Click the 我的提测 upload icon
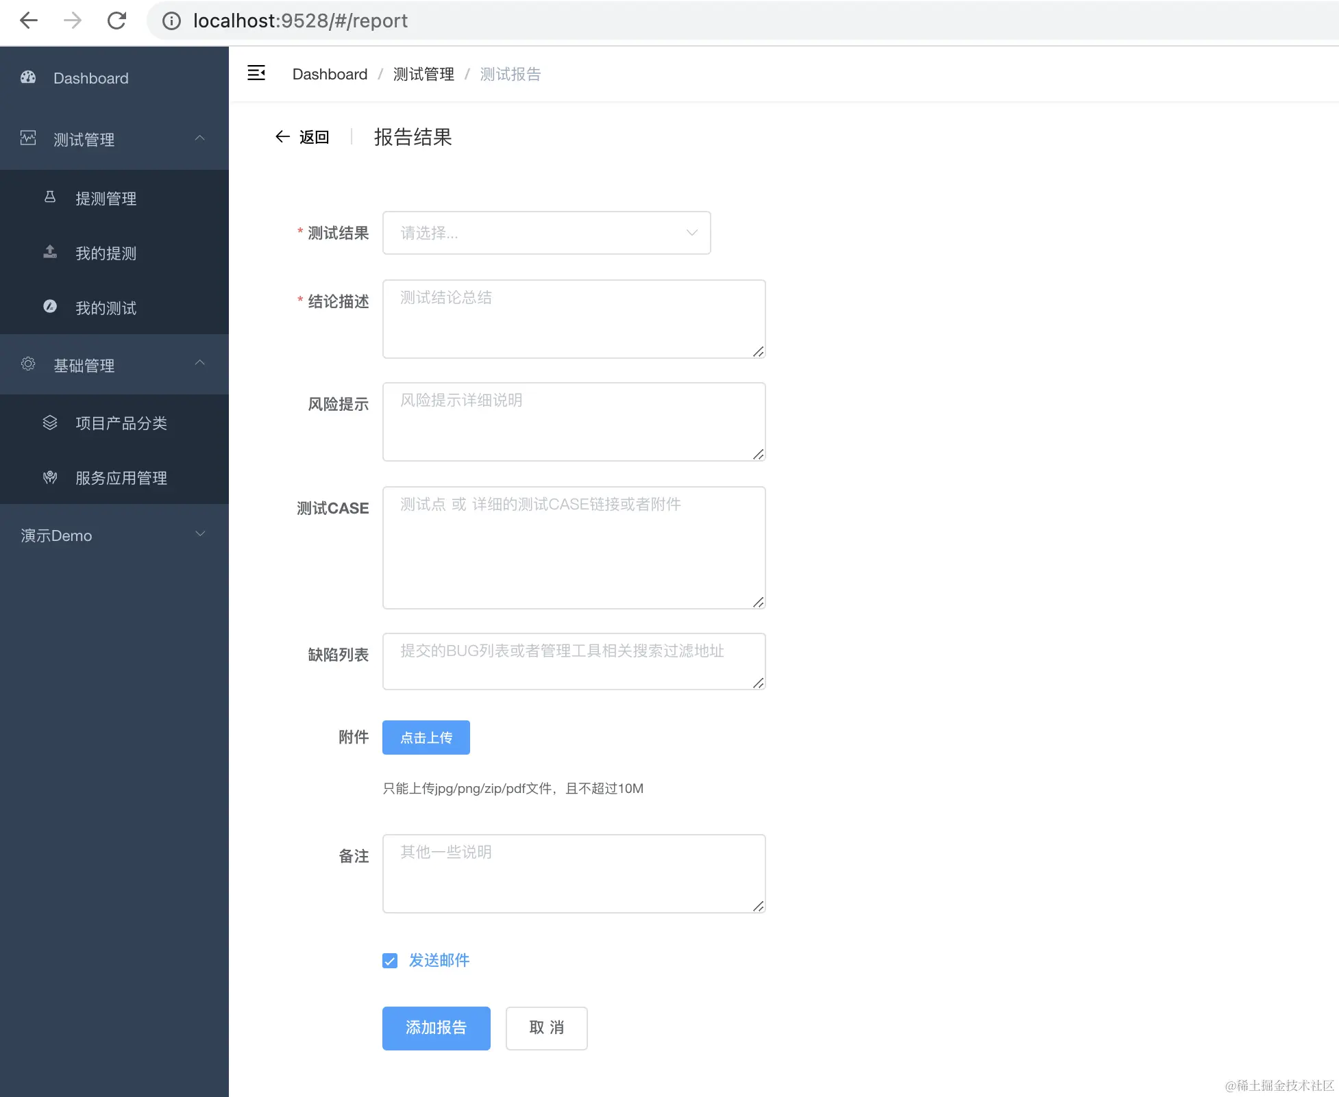 [50, 252]
